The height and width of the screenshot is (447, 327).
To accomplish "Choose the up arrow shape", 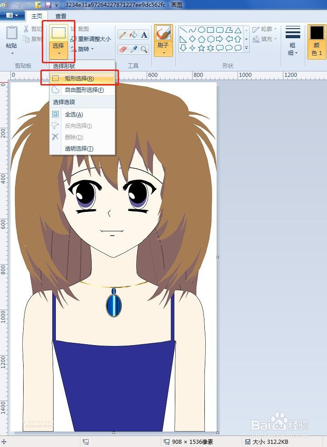I will click(x=238, y=39).
